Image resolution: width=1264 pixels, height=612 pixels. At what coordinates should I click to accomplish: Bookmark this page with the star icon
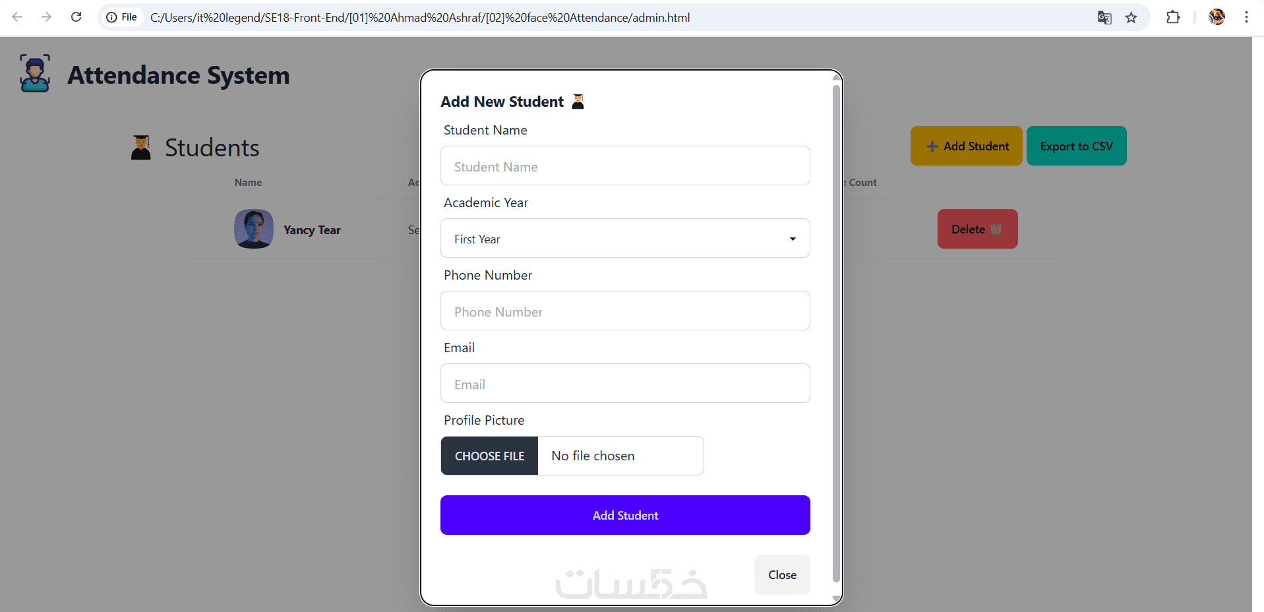1131,18
